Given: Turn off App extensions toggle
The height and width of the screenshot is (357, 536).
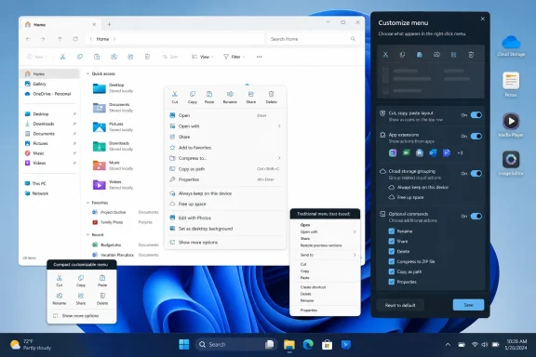Looking at the screenshot, I should click(476, 136).
